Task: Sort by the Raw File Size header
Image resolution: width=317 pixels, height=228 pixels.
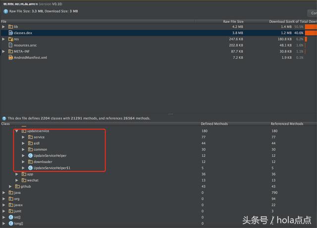Action: (x=233, y=22)
